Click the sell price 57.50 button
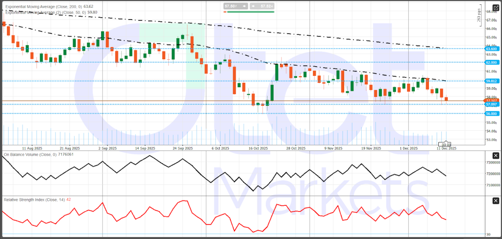 pyautogui.click(x=234, y=6)
